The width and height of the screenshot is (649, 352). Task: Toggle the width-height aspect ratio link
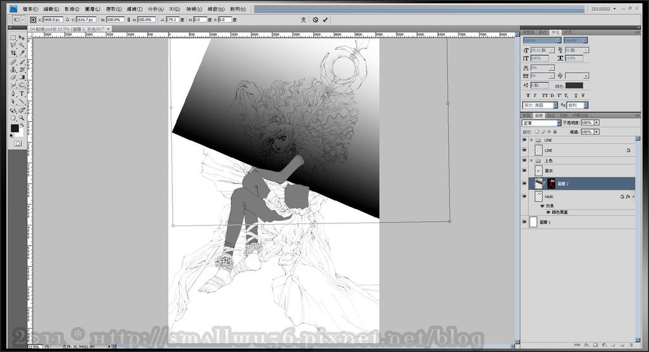(x=129, y=20)
